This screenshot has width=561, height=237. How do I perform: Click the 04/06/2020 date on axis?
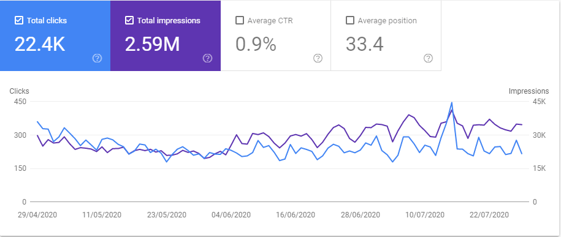231,215
